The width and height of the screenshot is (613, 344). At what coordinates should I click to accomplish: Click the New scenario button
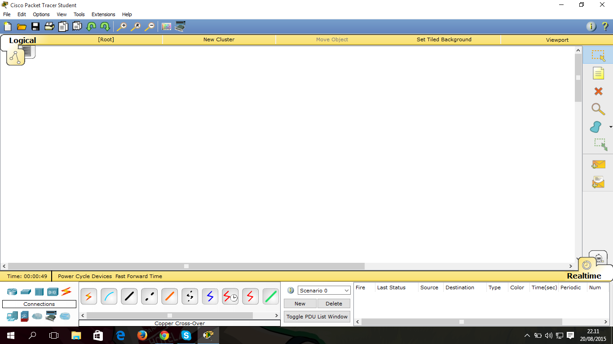(x=300, y=304)
